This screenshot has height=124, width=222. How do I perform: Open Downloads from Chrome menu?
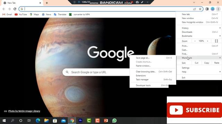click(x=199, y=32)
